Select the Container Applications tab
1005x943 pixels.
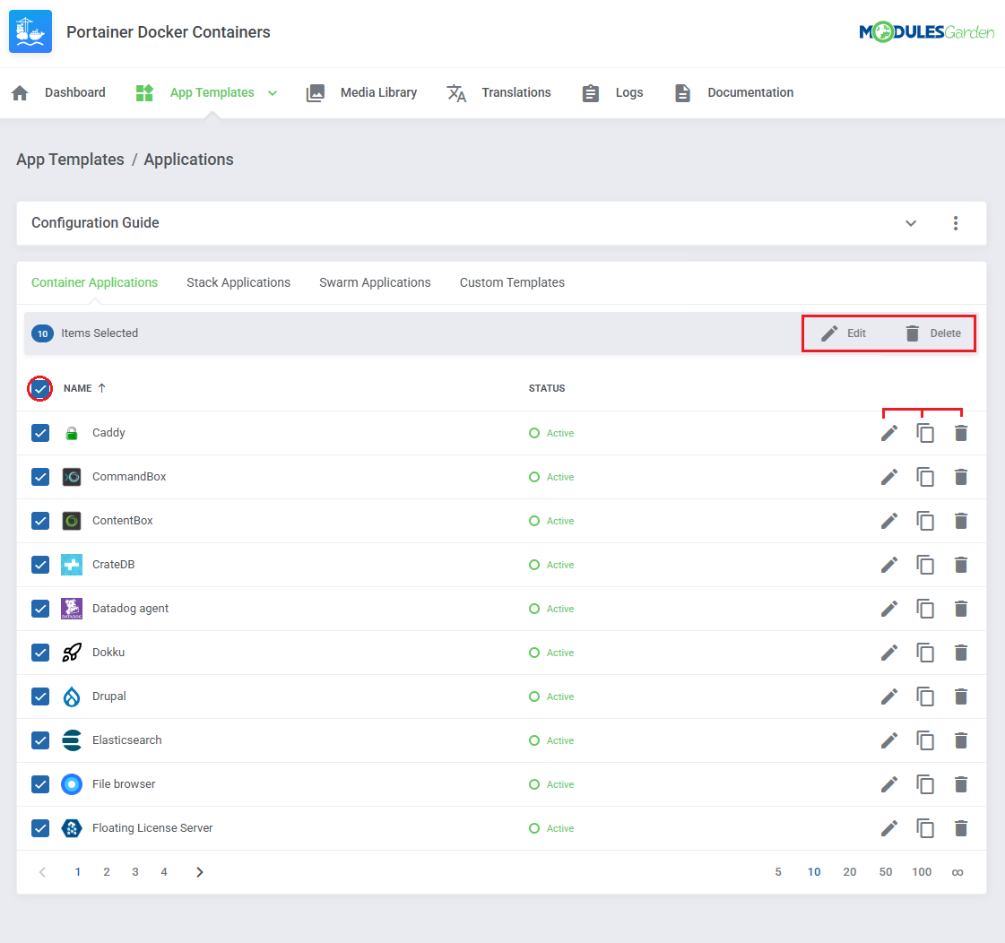pyautogui.click(x=94, y=282)
